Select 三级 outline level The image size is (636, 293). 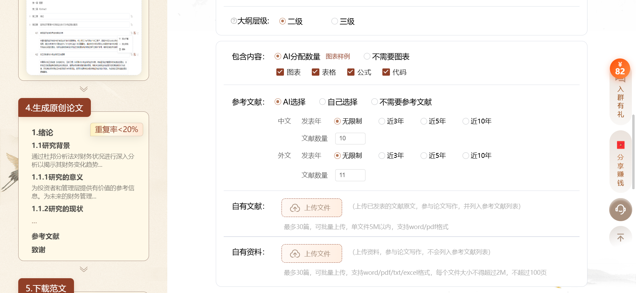[335, 21]
